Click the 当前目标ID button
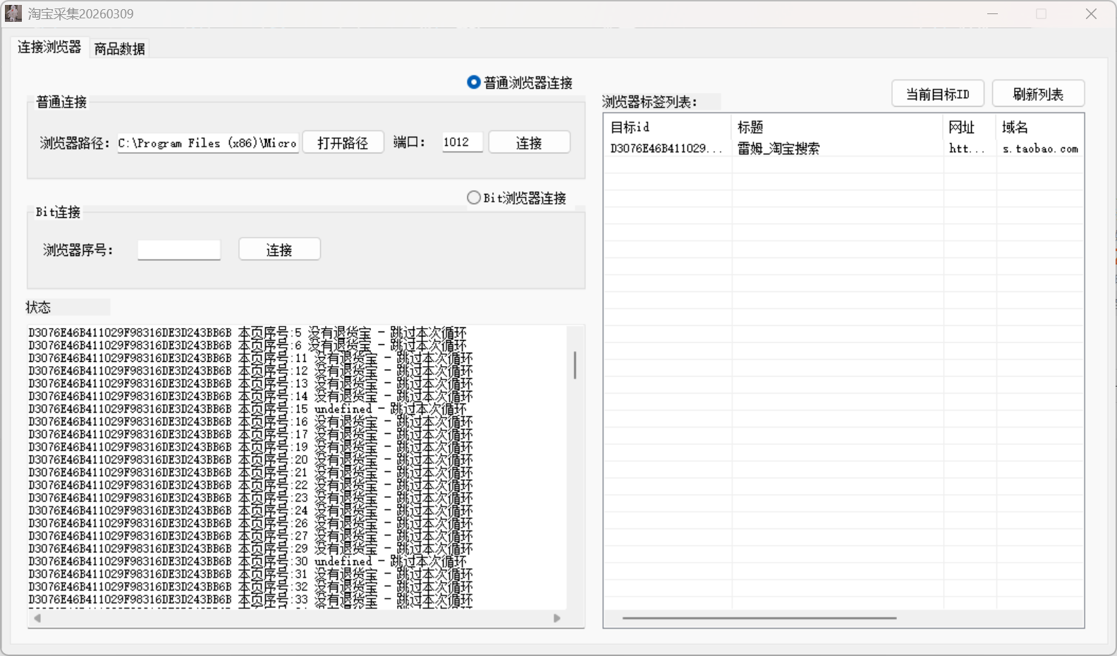Screen dimensions: 1117x656 click(938, 94)
